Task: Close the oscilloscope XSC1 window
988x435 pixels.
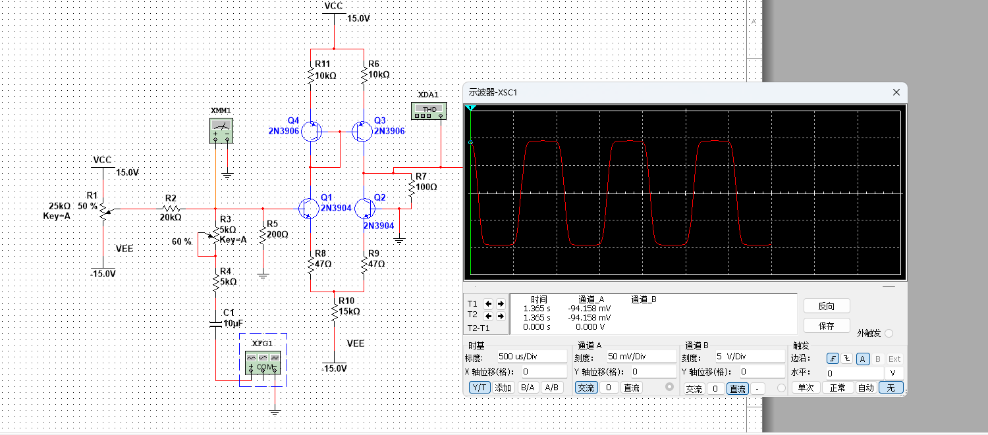Action: (x=895, y=92)
